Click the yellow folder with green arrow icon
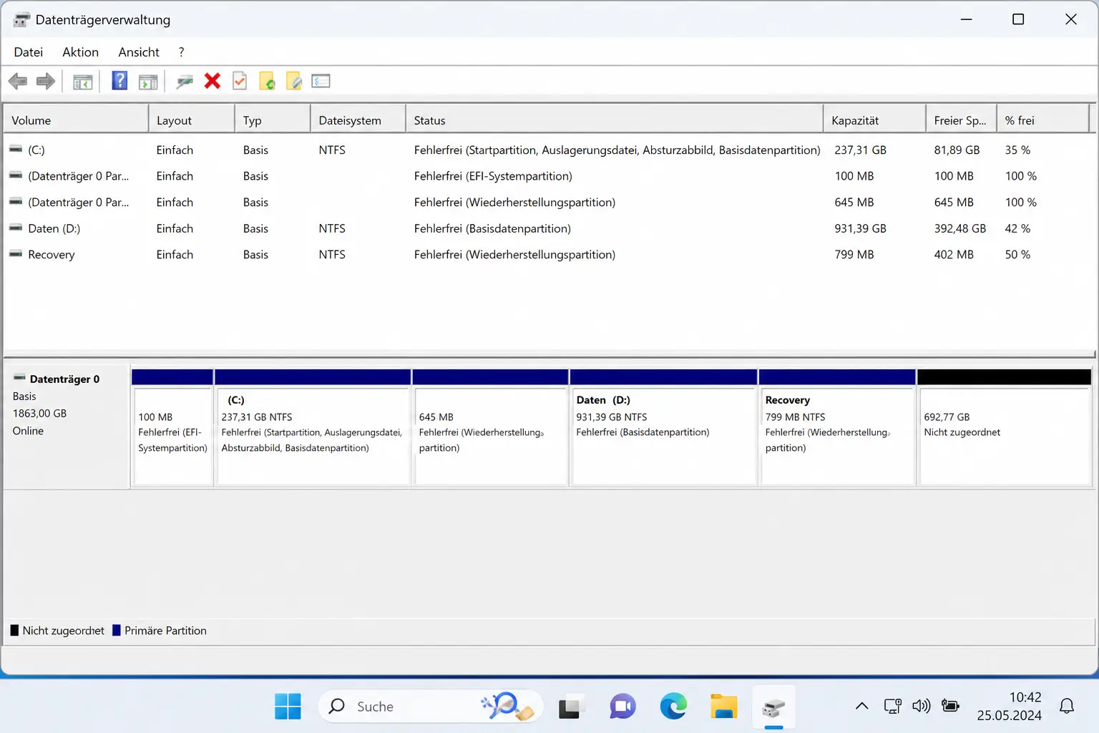1099x733 pixels. tap(267, 82)
